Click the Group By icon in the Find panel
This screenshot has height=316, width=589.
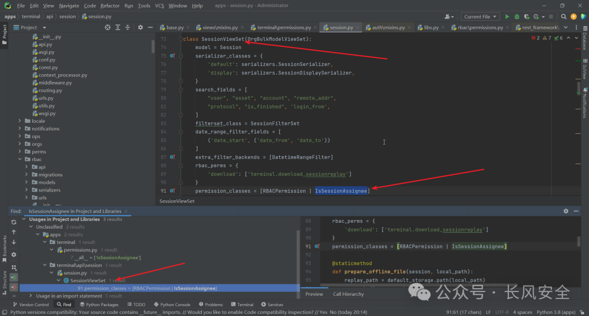[x=14, y=267]
